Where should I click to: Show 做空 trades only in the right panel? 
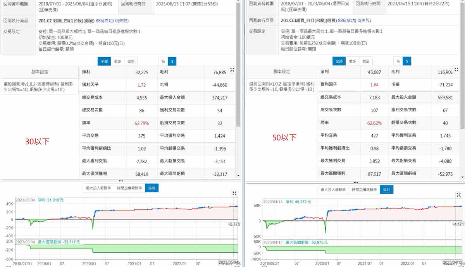365,61
